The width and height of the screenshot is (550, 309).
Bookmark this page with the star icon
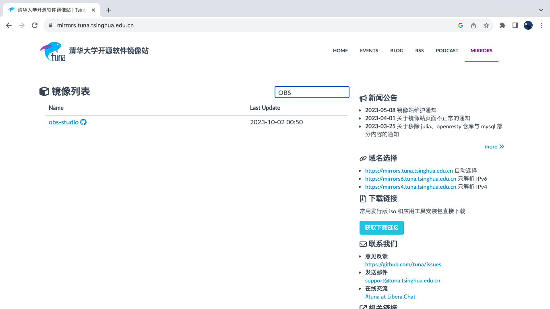coord(486,25)
